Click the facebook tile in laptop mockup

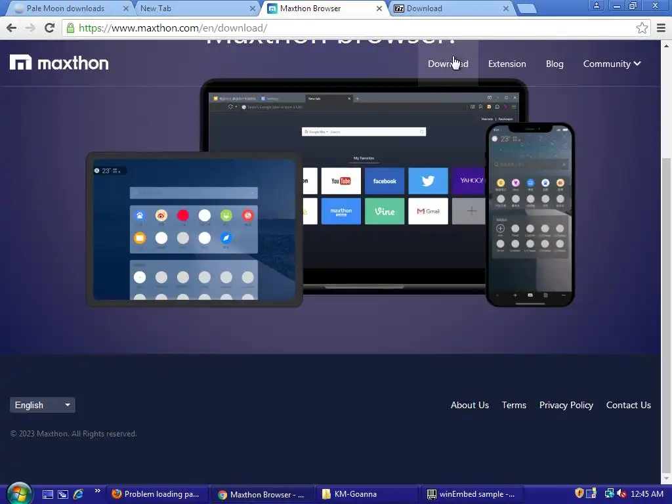click(x=385, y=181)
